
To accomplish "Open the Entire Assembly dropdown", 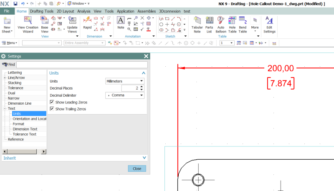I will [x=84, y=43].
